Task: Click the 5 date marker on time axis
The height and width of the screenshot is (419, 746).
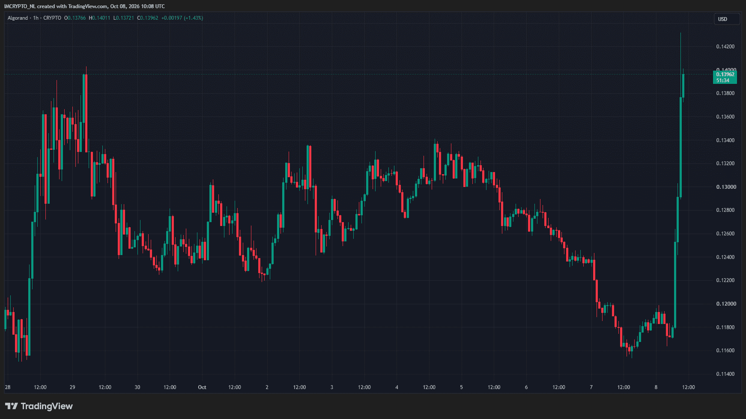Action: (462, 387)
